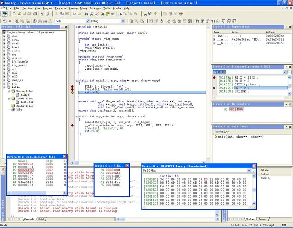Toggle breakpoint on the fdopen line
Screen dimensions: 293x228
72,87
